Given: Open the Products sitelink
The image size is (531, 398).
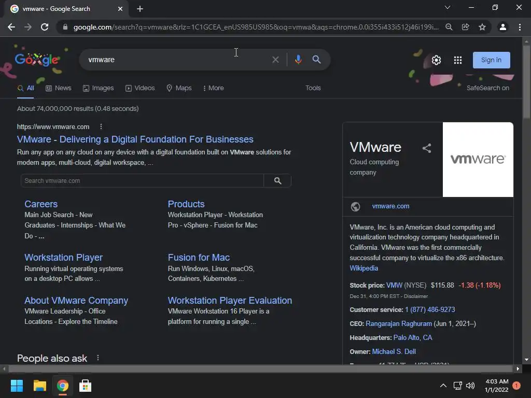Looking at the screenshot, I should click(186, 204).
